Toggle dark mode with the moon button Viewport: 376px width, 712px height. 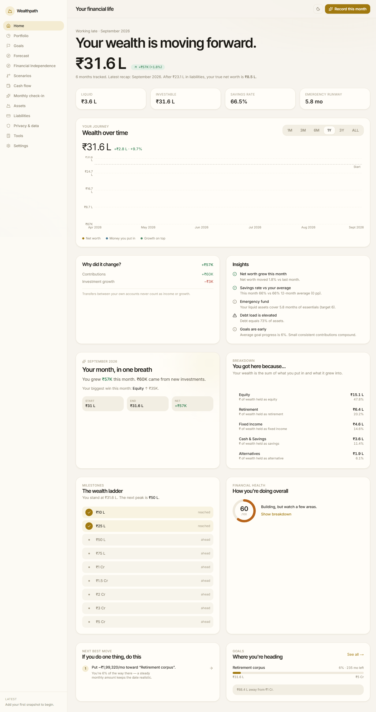(318, 9)
